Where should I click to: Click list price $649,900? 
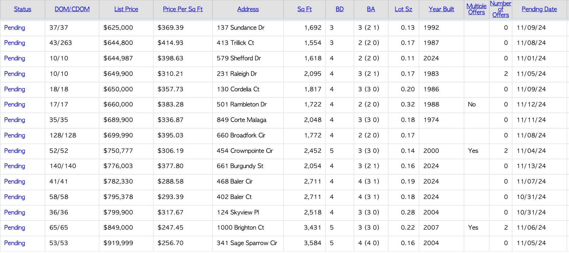(x=118, y=74)
